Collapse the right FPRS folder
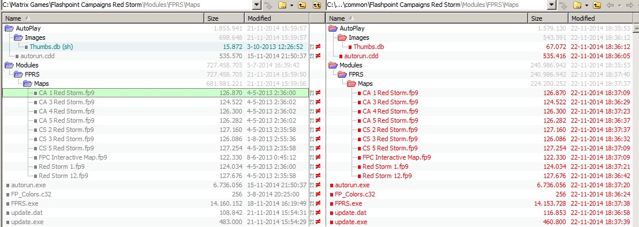This screenshot has height=227, width=639. (x=342, y=74)
